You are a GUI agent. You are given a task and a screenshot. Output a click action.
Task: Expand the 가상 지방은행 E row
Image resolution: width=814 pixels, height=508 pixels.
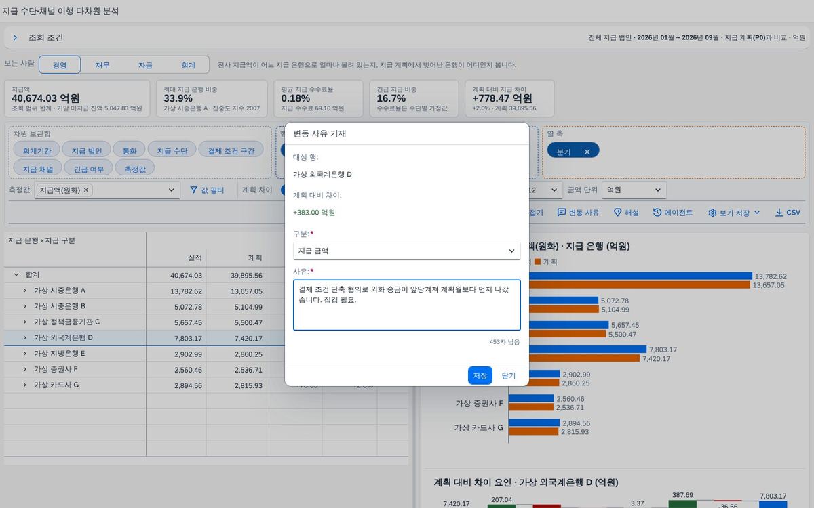pyautogui.click(x=25, y=354)
